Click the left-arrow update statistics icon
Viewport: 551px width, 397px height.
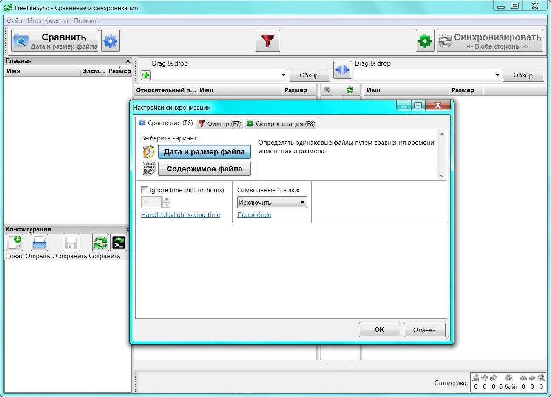pos(485,378)
